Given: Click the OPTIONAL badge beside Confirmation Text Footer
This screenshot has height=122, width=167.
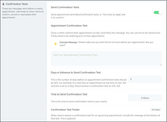Looking at the screenshot, I should tap(156, 110).
